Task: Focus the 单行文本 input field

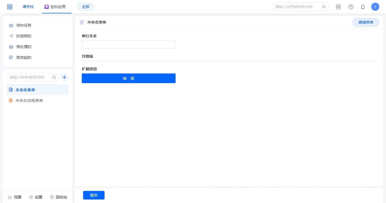Action: click(128, 45)
